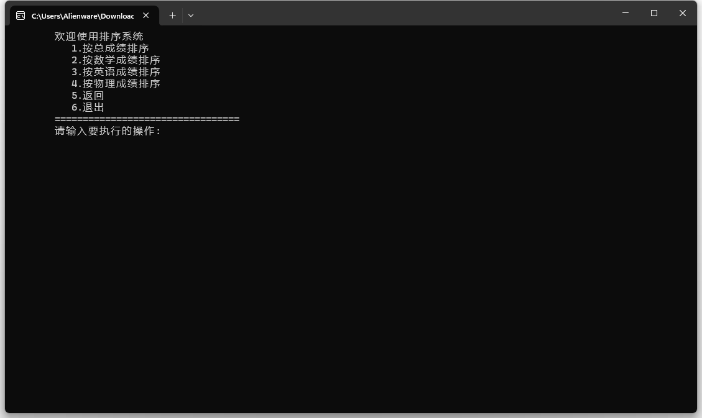Open a new tab with plus button
This screenshot has width=702, height=418.
click(x=172, y=15)
